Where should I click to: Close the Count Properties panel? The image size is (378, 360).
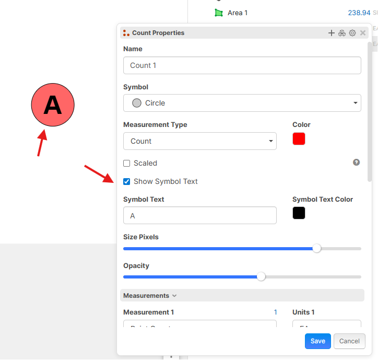362,33
